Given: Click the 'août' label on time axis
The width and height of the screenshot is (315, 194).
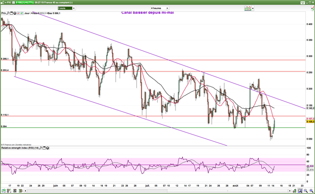Looking at the screenshot, I should click(235, 186).
